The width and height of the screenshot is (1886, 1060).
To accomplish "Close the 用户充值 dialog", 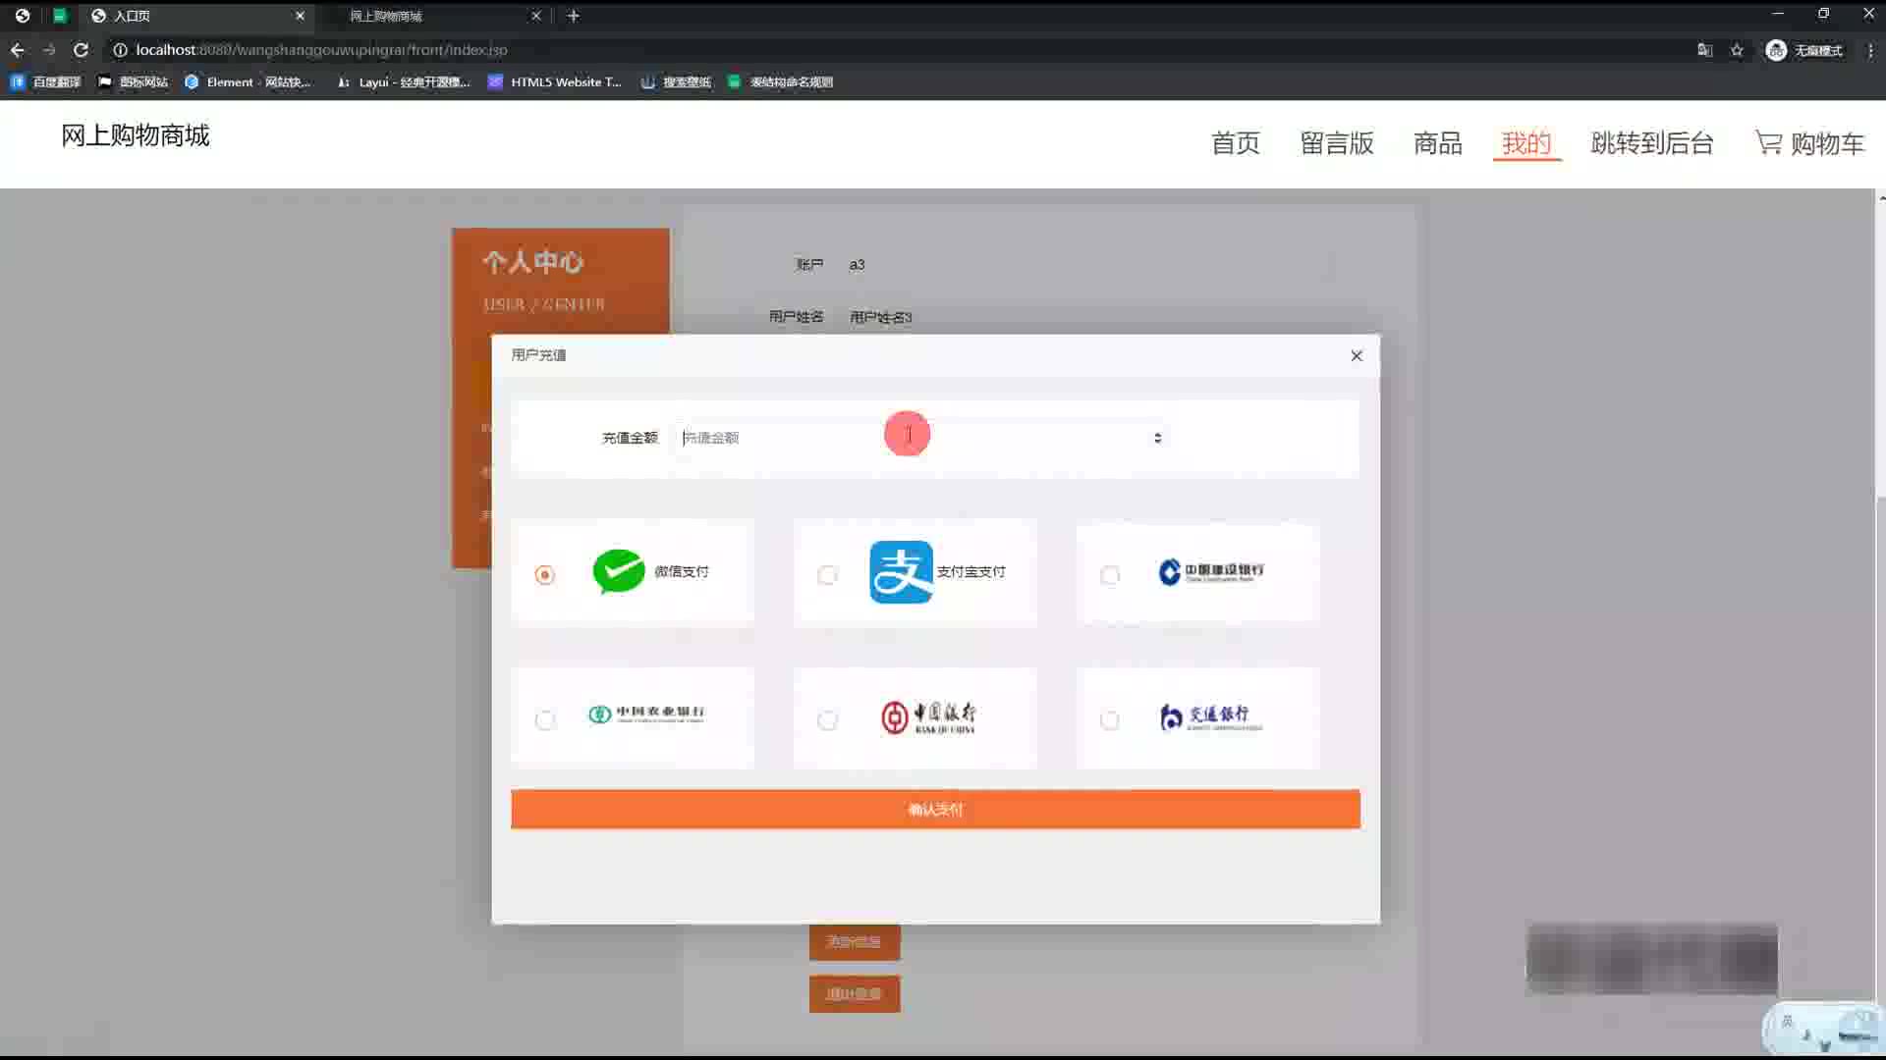I will (x=1357, y=355).
